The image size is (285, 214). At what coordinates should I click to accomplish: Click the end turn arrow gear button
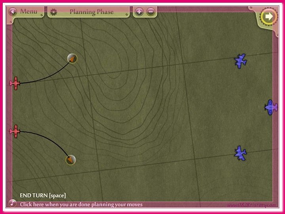tap(269, 17)
